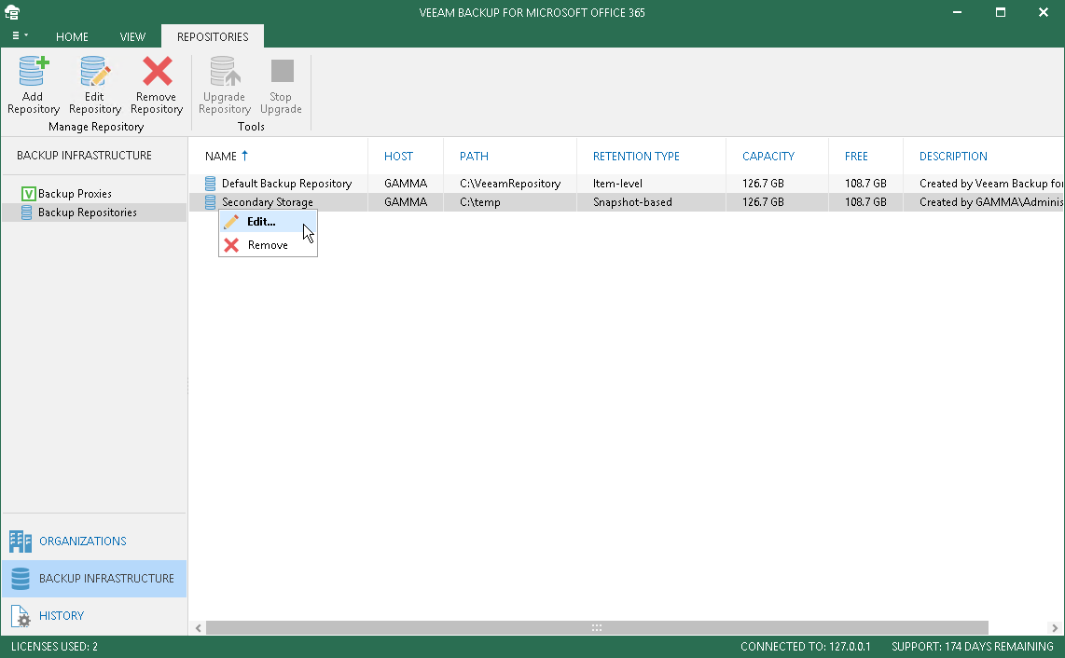Choose Edit... from the context menu
Screen dimensions: 1065x658
(268, 222)
